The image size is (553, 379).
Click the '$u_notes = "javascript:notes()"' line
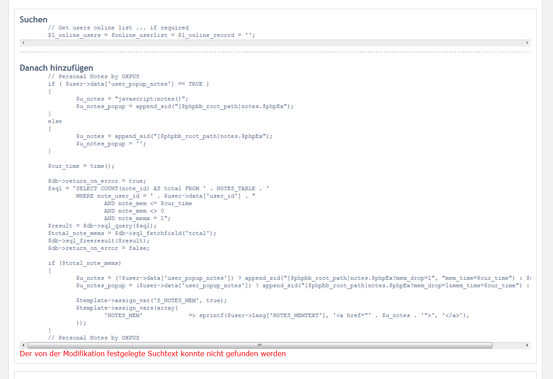(132, 99)
